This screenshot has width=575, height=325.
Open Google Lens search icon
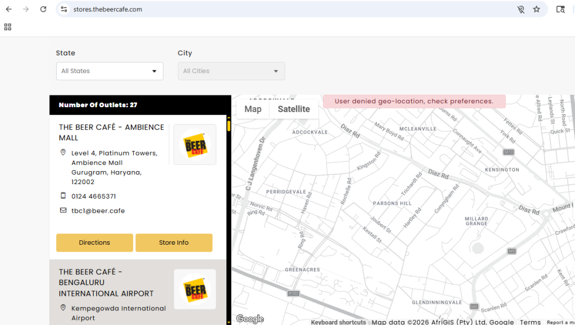tap(560, 9)
